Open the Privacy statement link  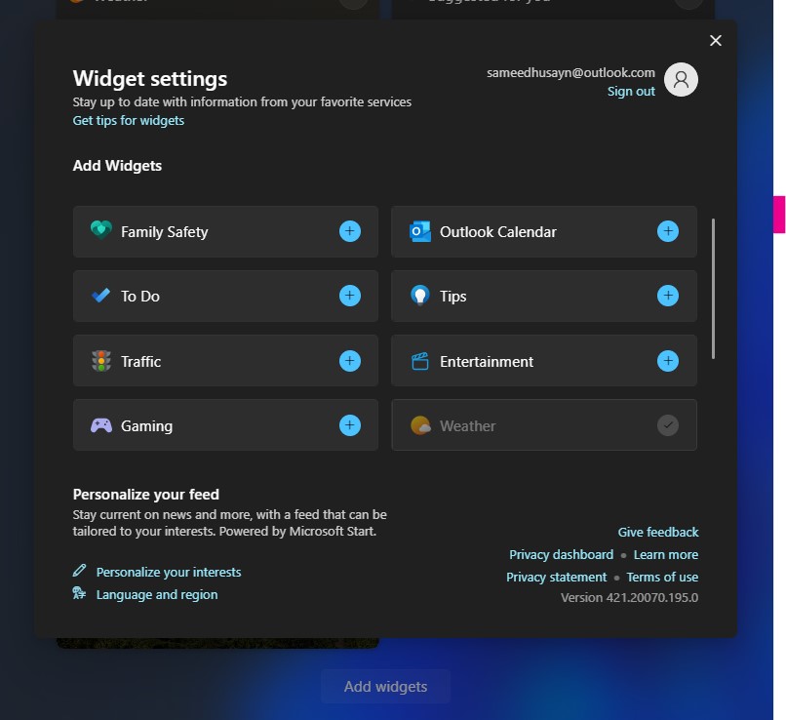click(x=556, y=578)
